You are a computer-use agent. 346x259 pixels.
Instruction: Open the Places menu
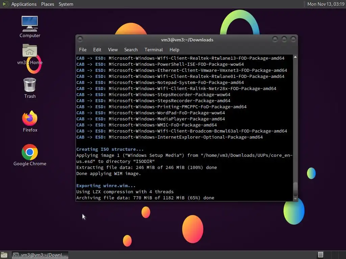[x=47, y=4]
